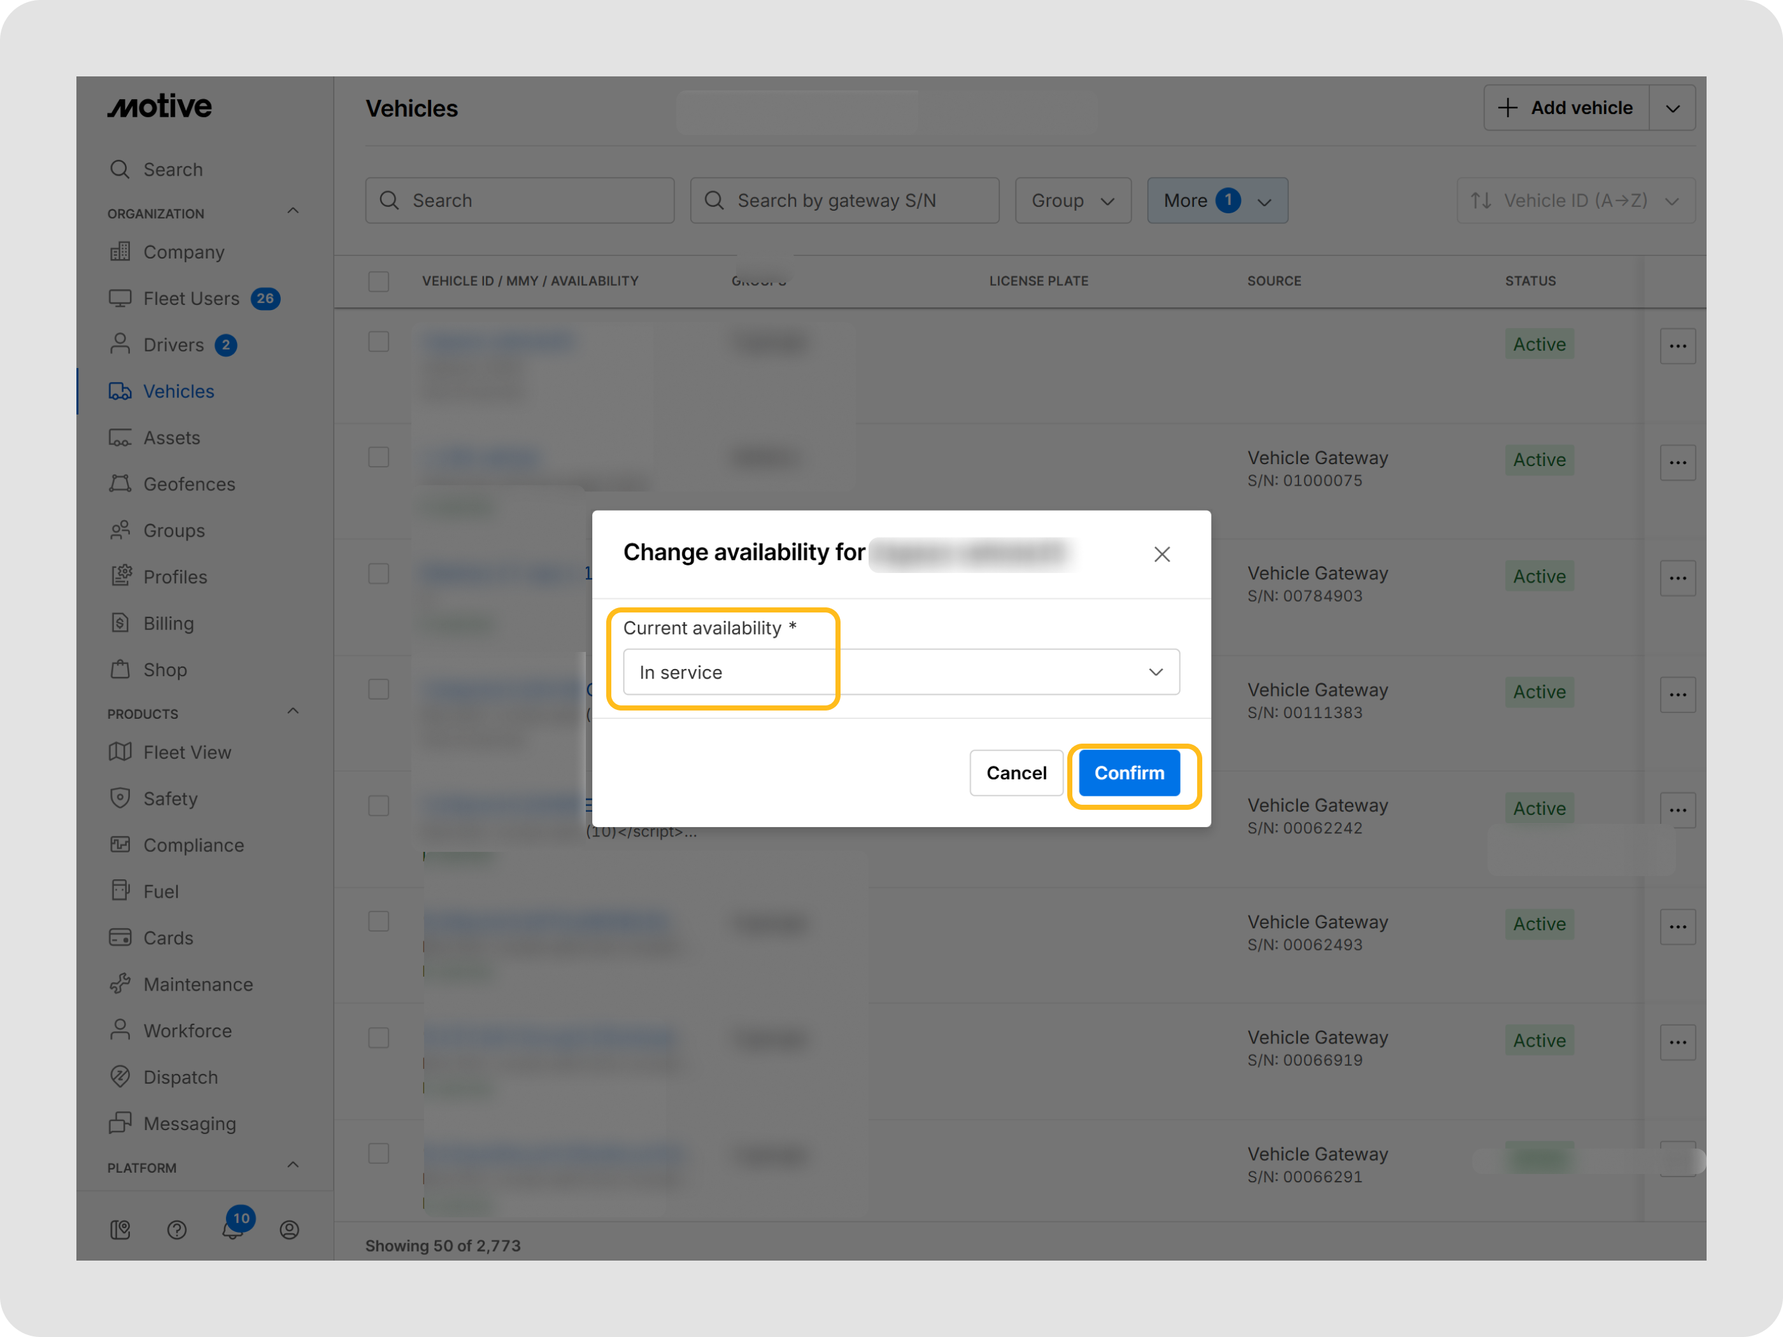This screenshot has height=1337, width=1783.
Task: Click the Add vehicle button
Action: point(1567,108)
